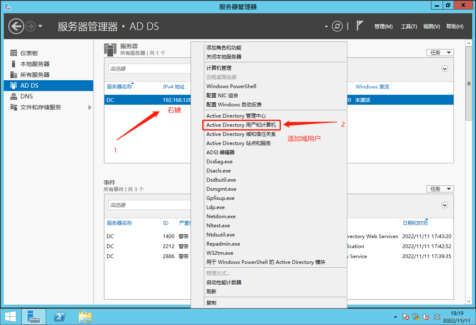This screenshot has width=476, height=325.
Task: Open the 任务 dropdown in servers section
Action: point(440,53)
